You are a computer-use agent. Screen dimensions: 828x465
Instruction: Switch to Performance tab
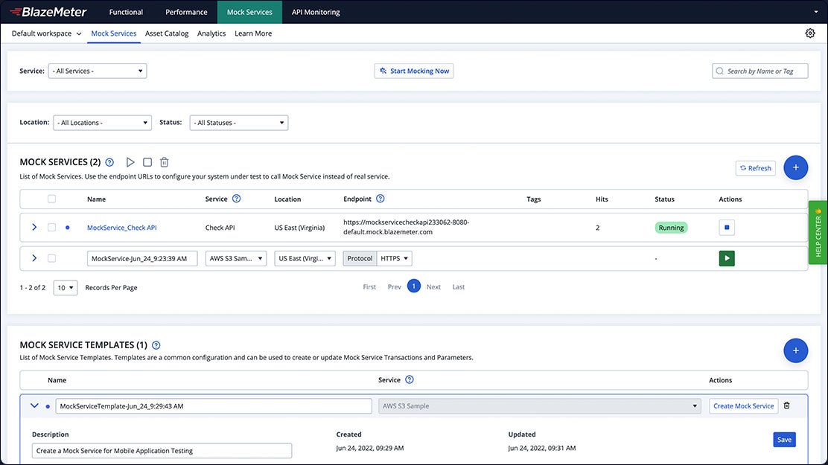[186, 12]
